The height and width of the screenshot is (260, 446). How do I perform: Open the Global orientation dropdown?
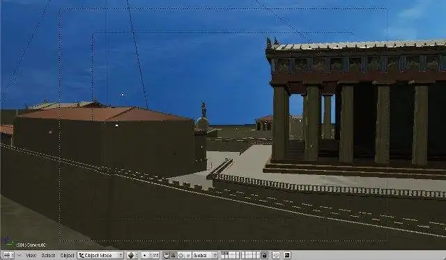pos(205,255)
